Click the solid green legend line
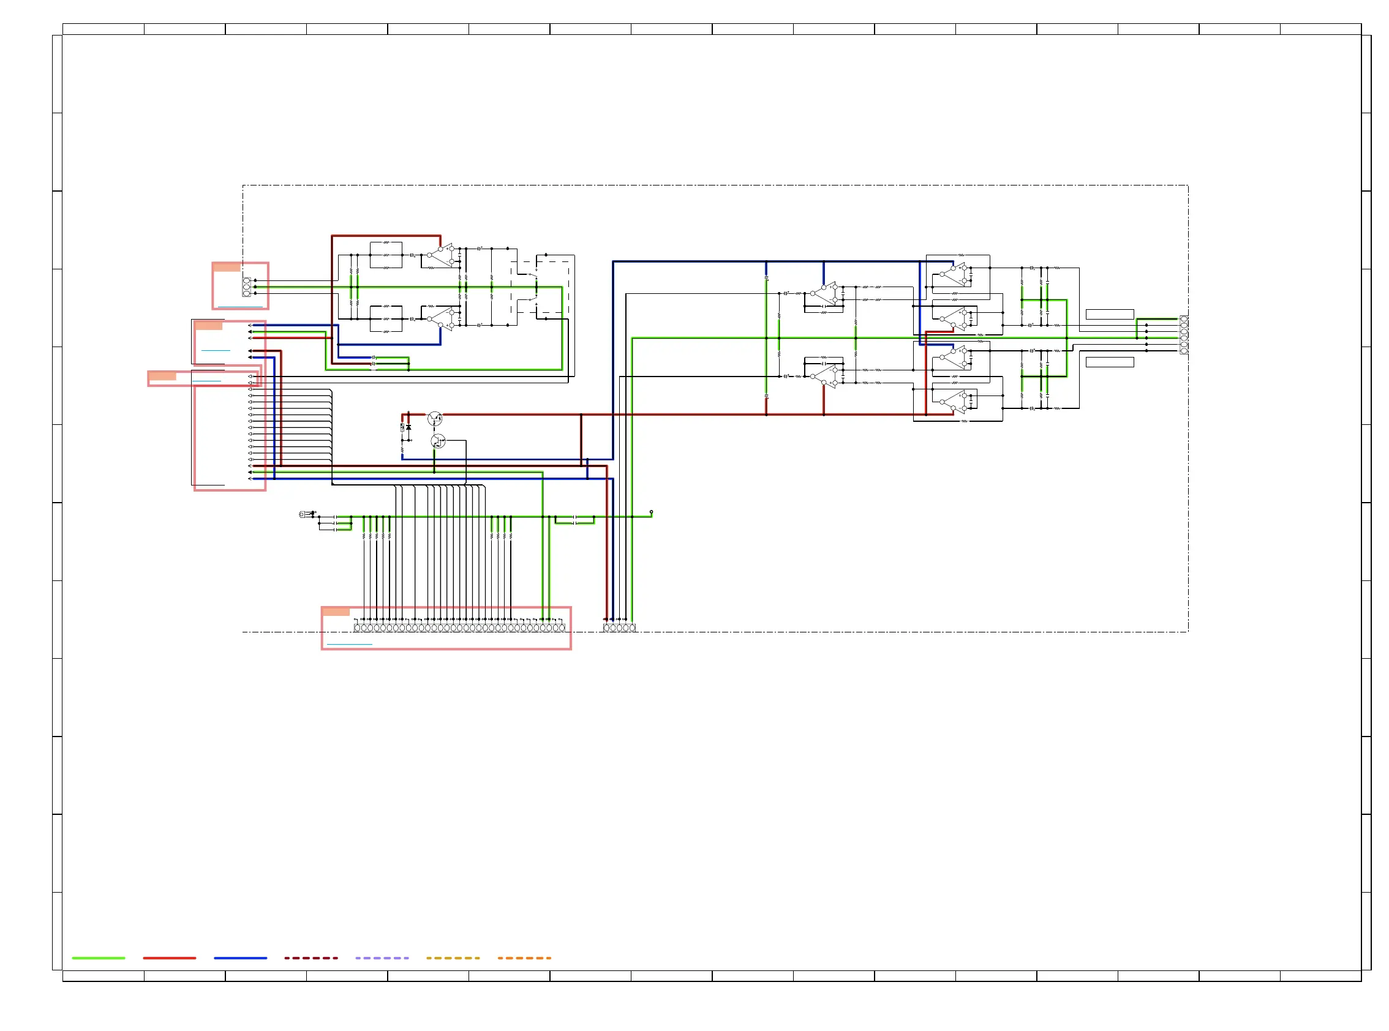Viewport: 1389px width, 1031px height. point(99,958)
